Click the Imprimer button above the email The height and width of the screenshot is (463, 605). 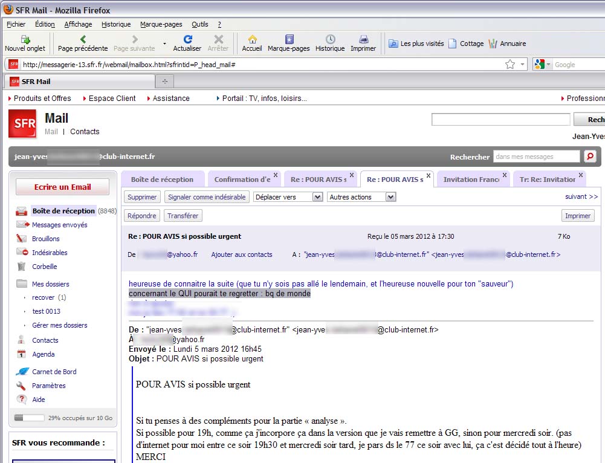coord(578,216)
